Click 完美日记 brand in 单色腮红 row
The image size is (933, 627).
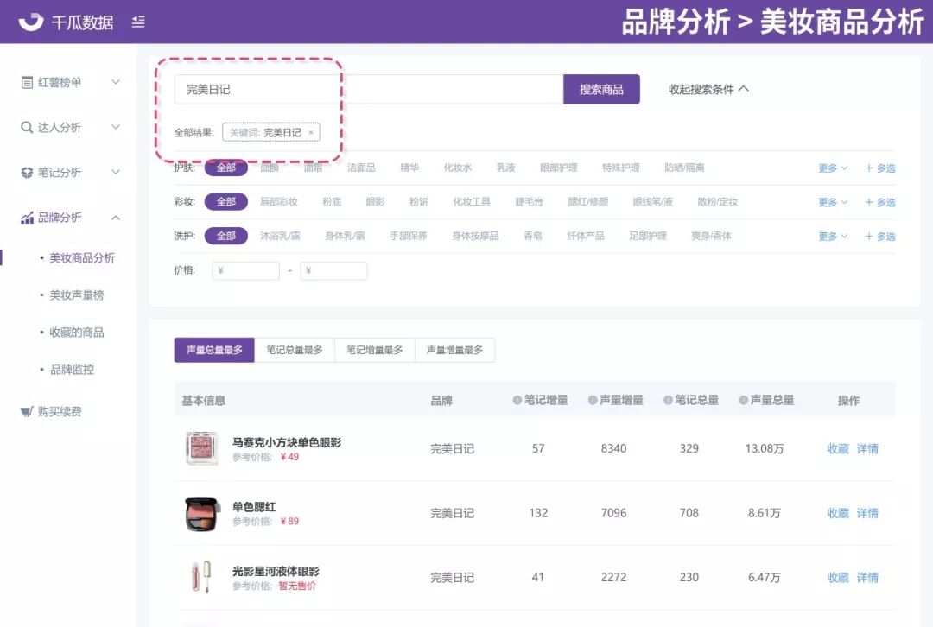tap(452, 513)
